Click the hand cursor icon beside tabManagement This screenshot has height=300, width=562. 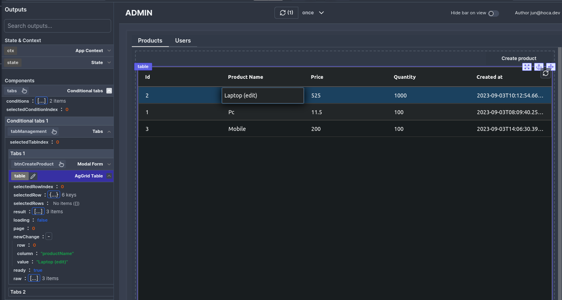point(54,131)
